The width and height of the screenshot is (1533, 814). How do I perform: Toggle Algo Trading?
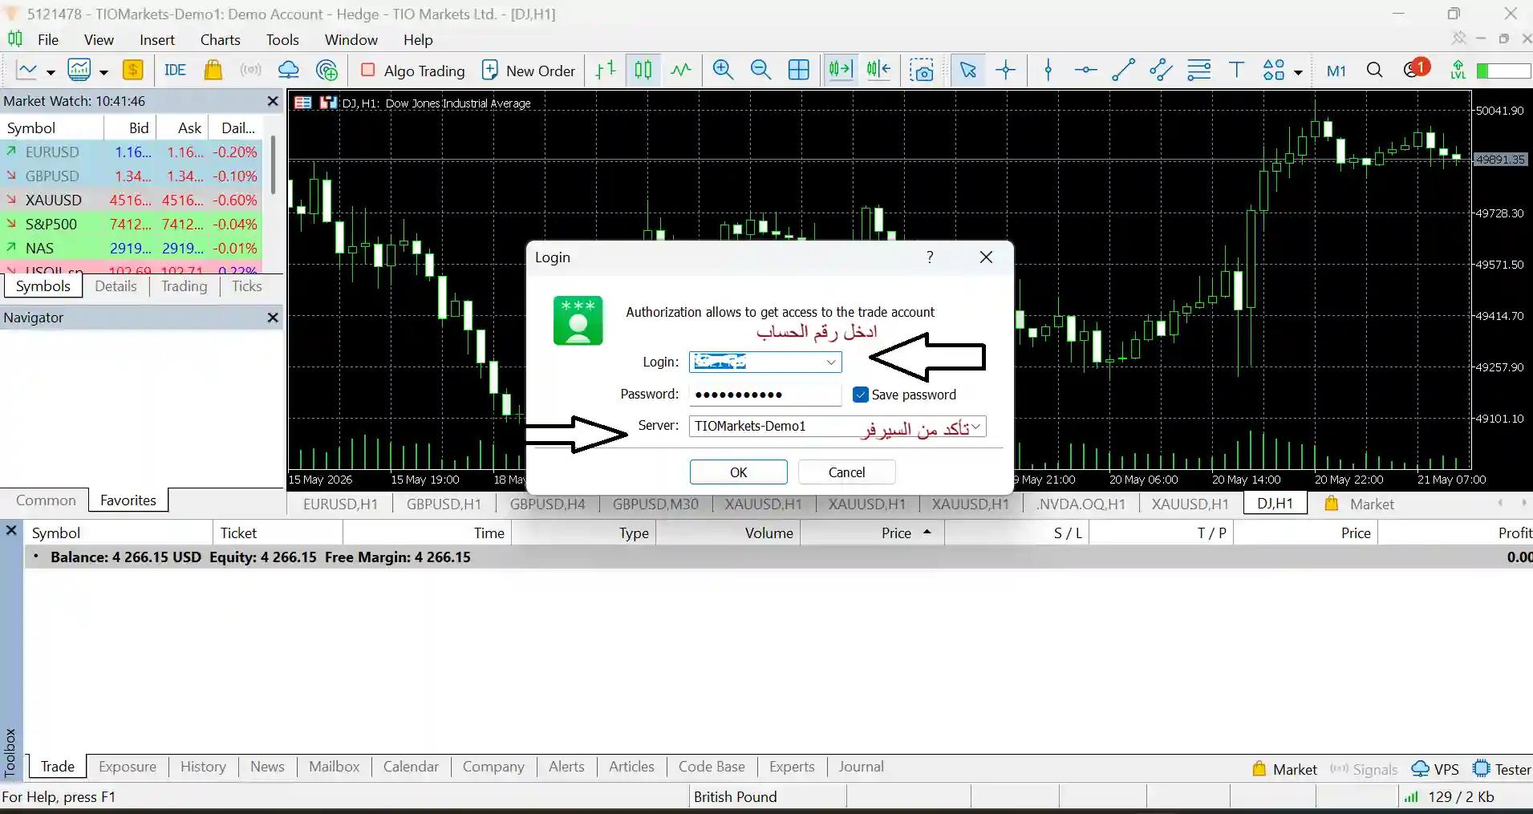[413, 71]
